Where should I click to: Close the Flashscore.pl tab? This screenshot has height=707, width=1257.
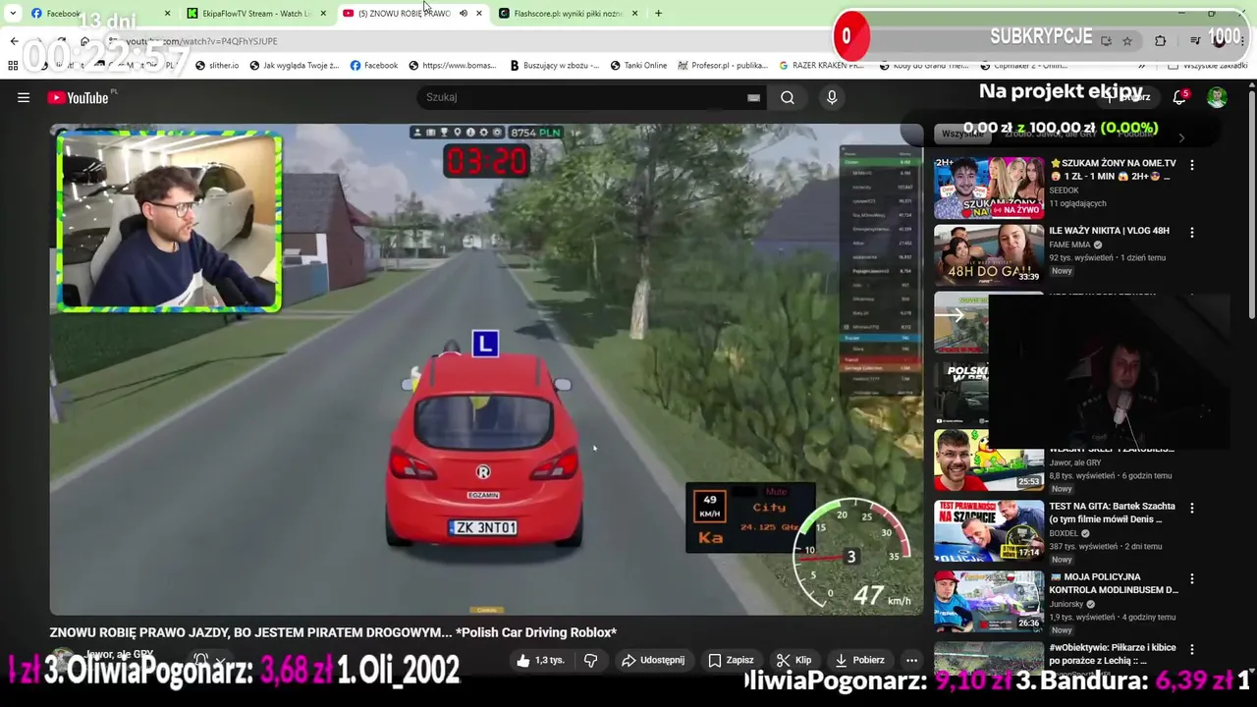click(634, 13)
